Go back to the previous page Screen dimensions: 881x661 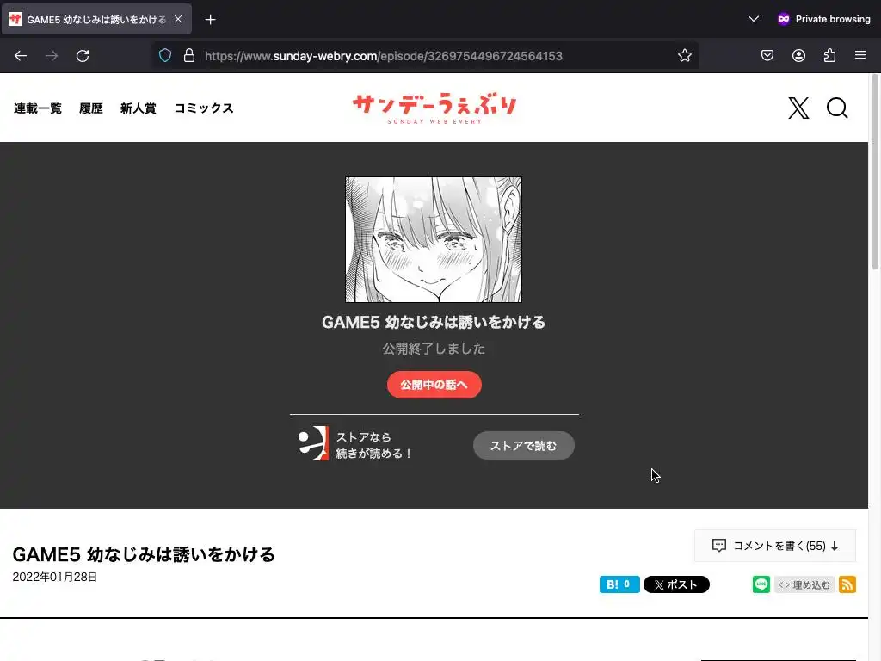21,56
